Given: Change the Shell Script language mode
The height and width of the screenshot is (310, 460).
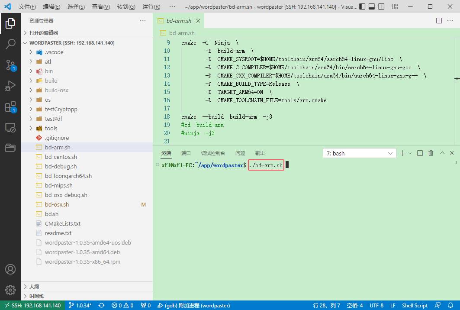Looking at the screenshot, I should click(414, 305).
